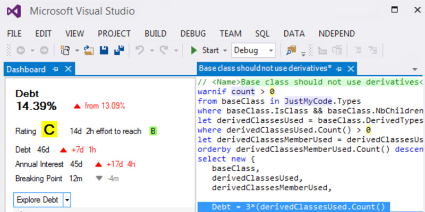Pin the Dashboard tab
Screen dimensions: 425x212
point(55,69)
